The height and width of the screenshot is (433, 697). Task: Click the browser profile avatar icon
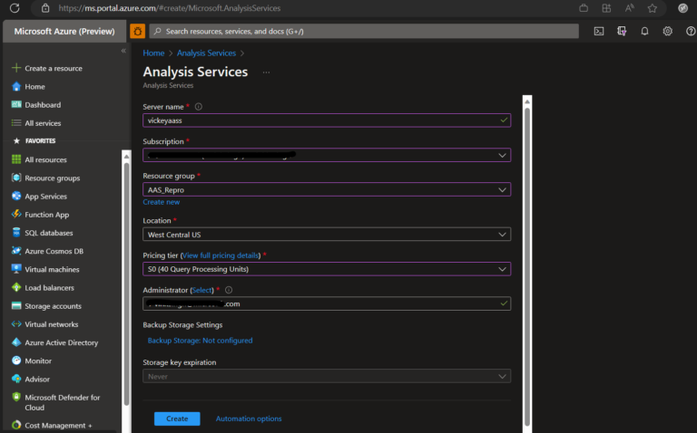coord(683,8)
